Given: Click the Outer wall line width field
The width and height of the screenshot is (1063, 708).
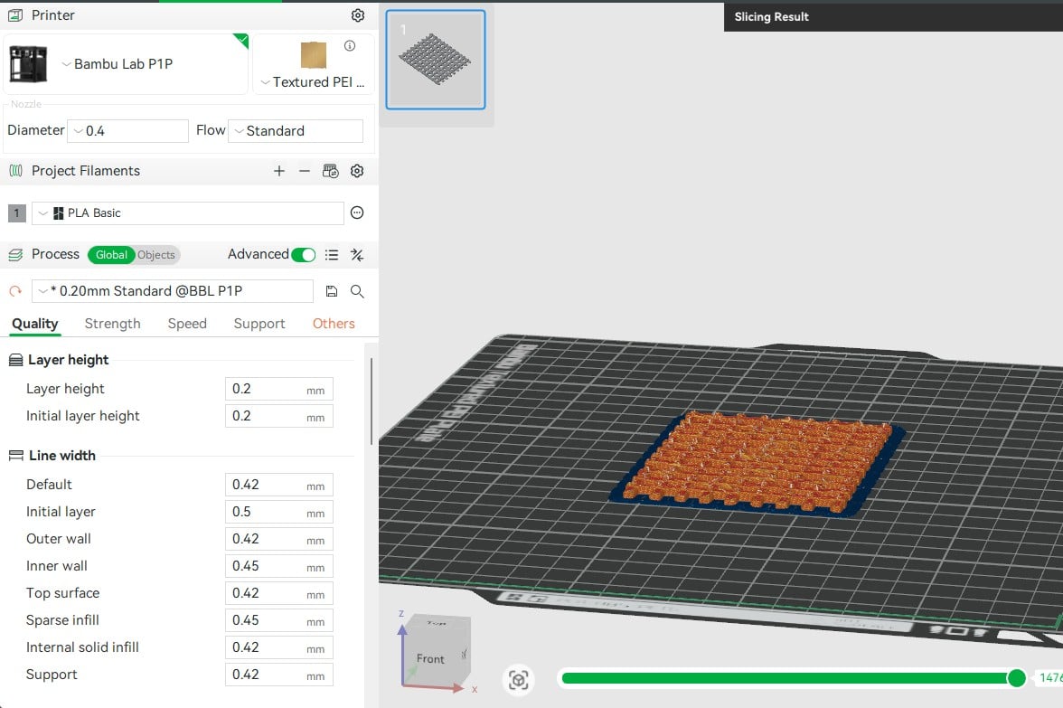Looking at the screenshot, I should (278, 539).
